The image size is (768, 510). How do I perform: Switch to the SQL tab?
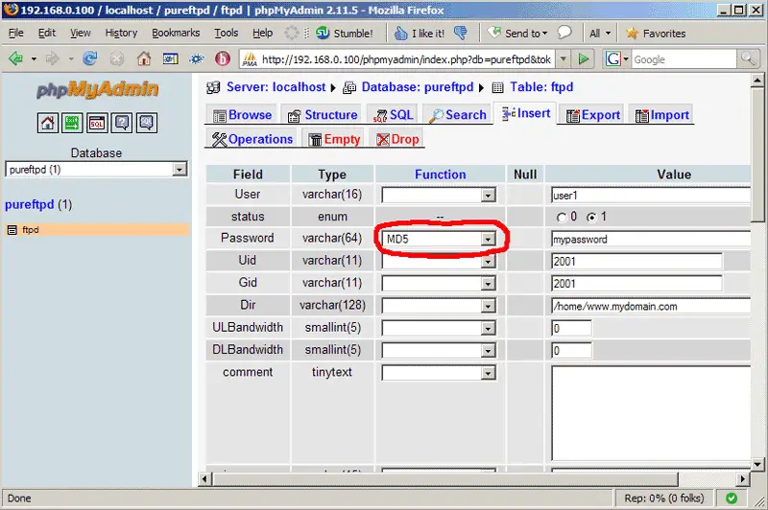point(393,115)
